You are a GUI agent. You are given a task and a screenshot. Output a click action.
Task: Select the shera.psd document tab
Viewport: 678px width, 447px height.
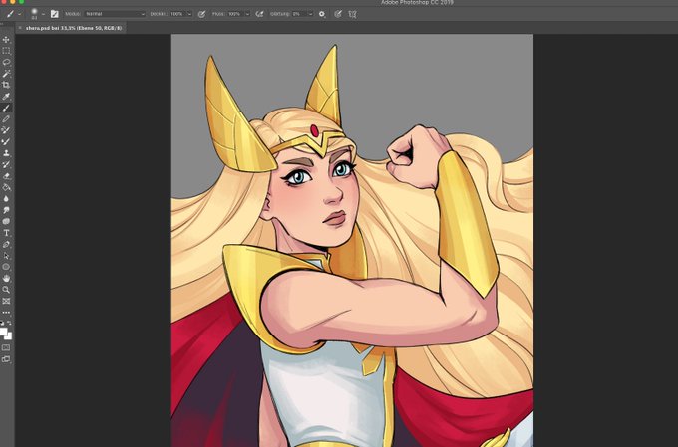pos(74,28)
